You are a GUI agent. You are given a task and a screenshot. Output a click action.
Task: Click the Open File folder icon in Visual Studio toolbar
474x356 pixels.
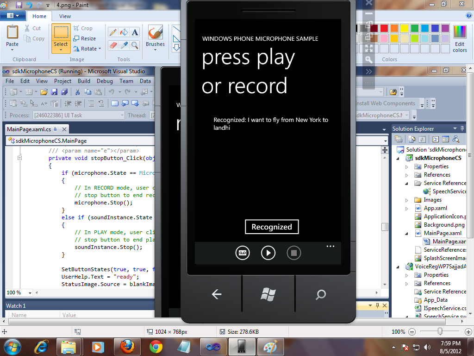point(44,92)
